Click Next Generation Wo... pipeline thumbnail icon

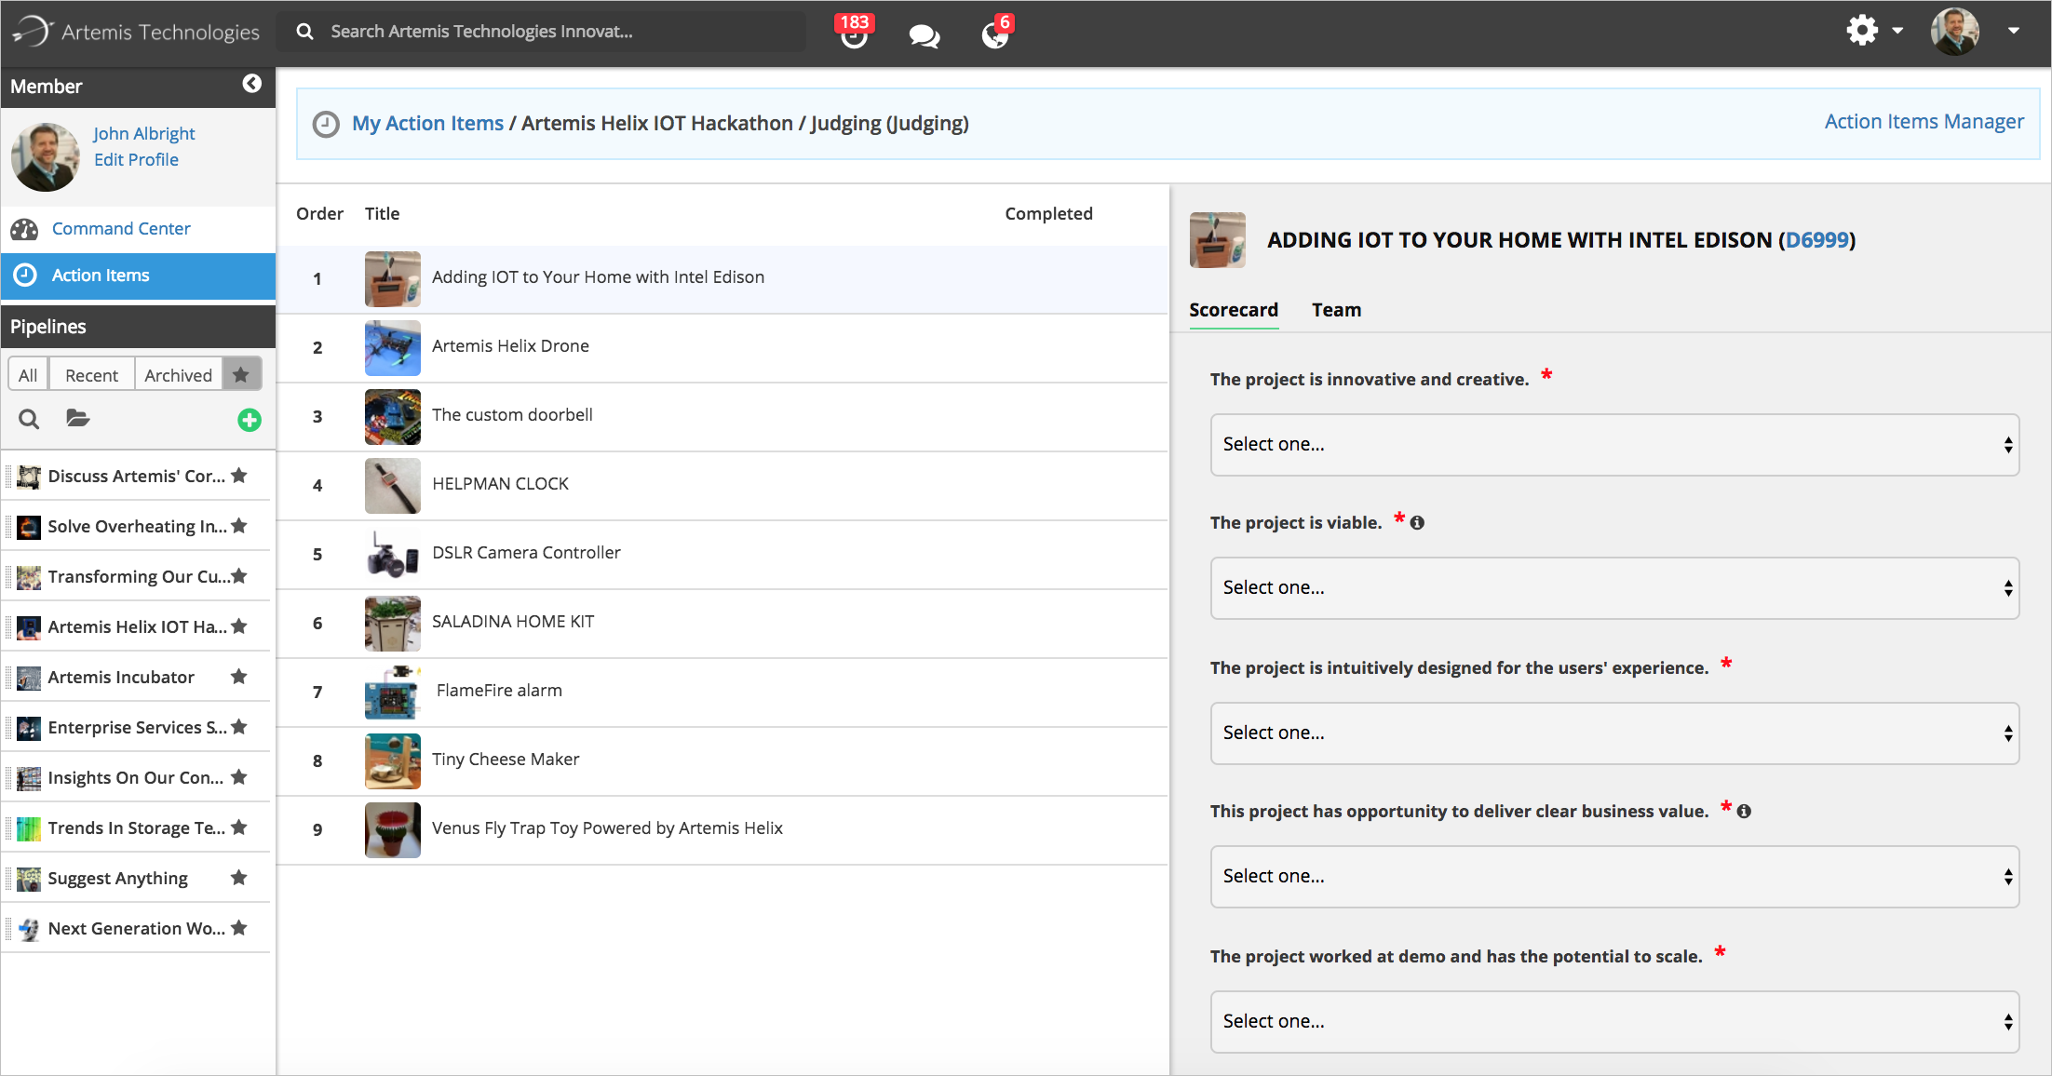29,929
